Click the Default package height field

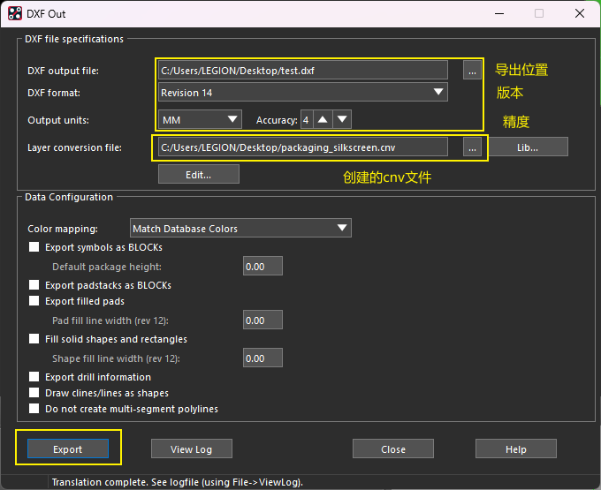click(x=262, y=267)
